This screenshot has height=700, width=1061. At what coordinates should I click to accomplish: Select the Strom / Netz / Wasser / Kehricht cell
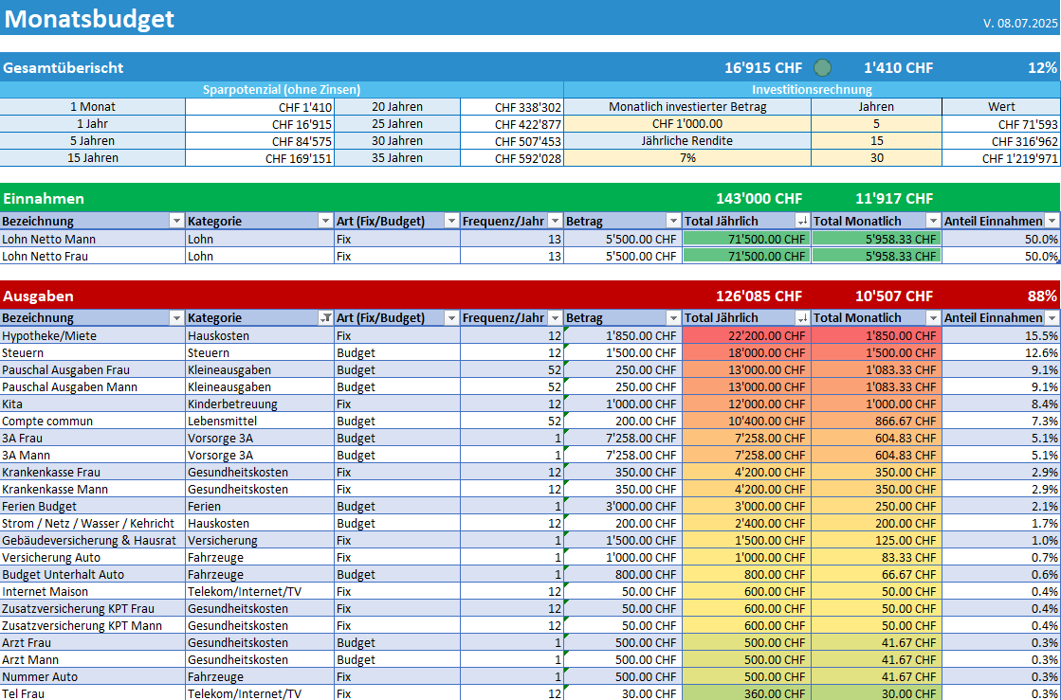click(x=93, y=523)
